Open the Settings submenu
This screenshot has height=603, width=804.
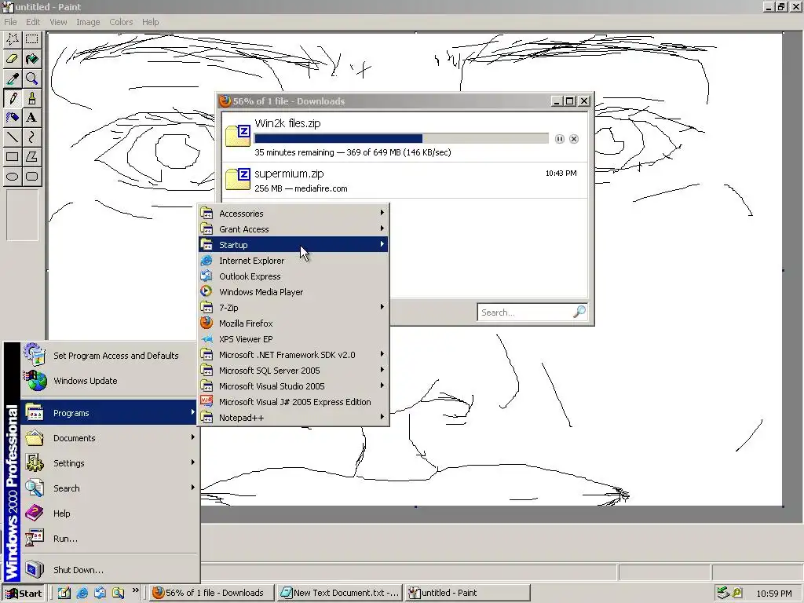point(109,463)
